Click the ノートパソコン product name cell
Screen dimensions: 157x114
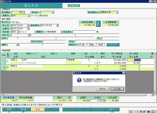click(43, 63)
